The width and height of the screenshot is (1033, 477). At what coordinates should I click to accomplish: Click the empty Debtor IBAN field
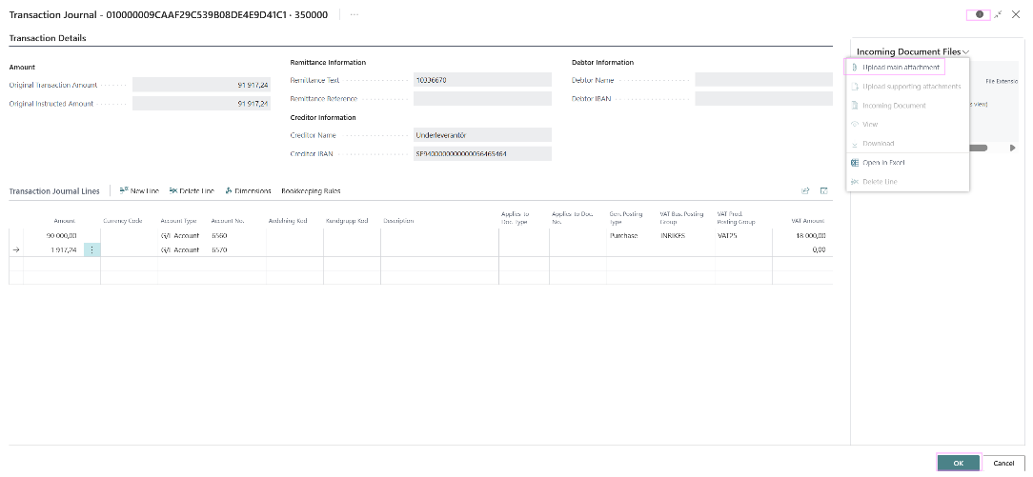point(763,99)
